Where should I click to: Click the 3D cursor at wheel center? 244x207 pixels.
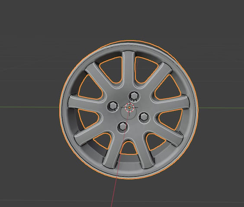[129, 107]
